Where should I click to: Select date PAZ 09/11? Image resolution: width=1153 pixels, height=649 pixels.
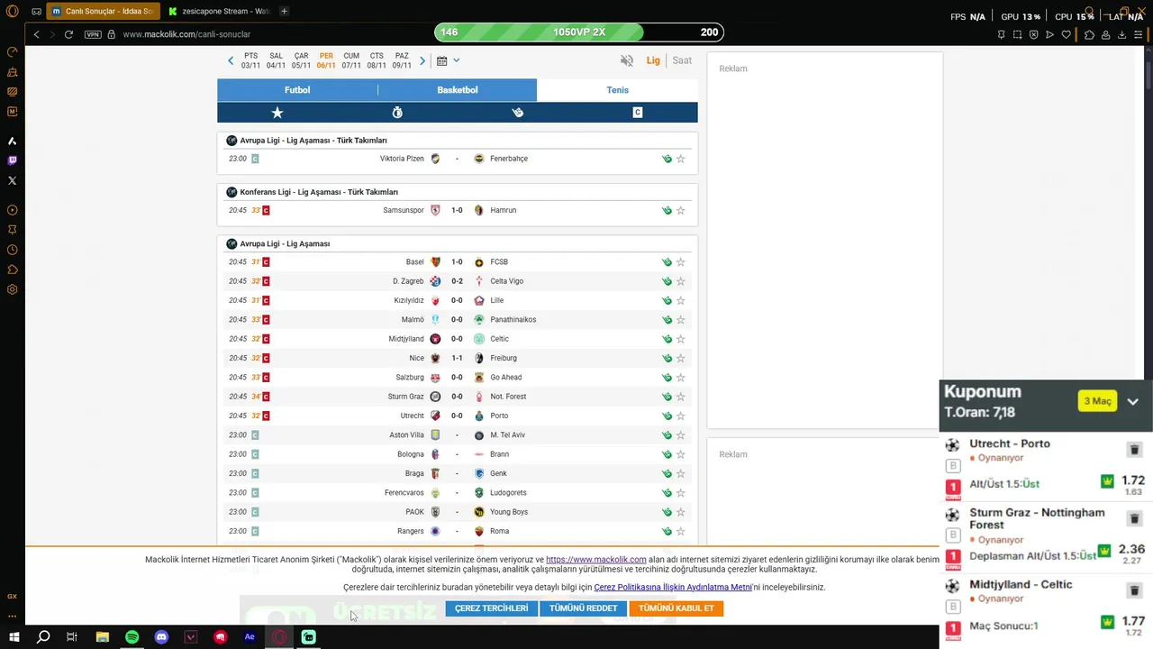click(402, 60)
